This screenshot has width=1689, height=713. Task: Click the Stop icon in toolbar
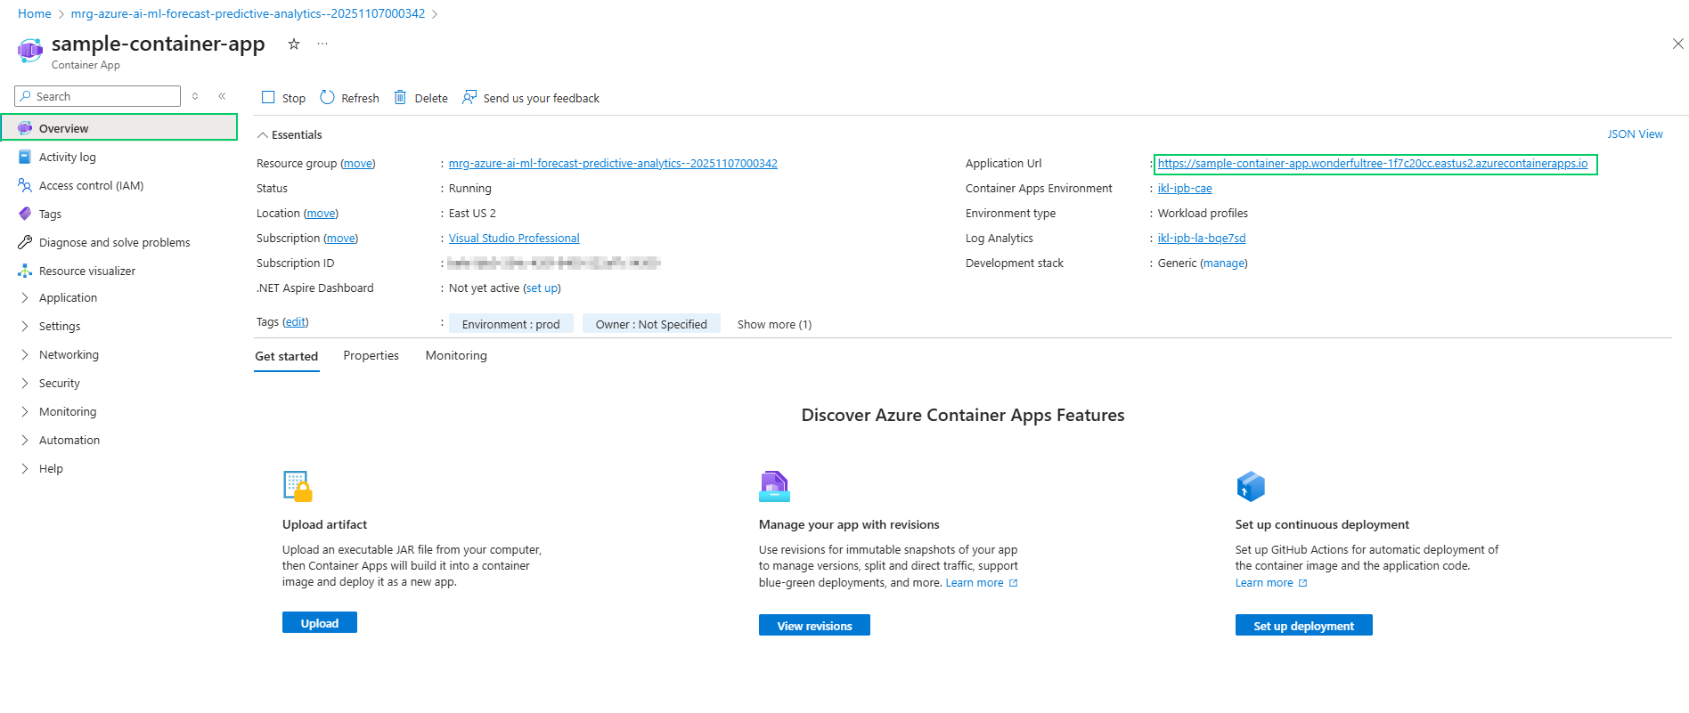tap(268, 97)
